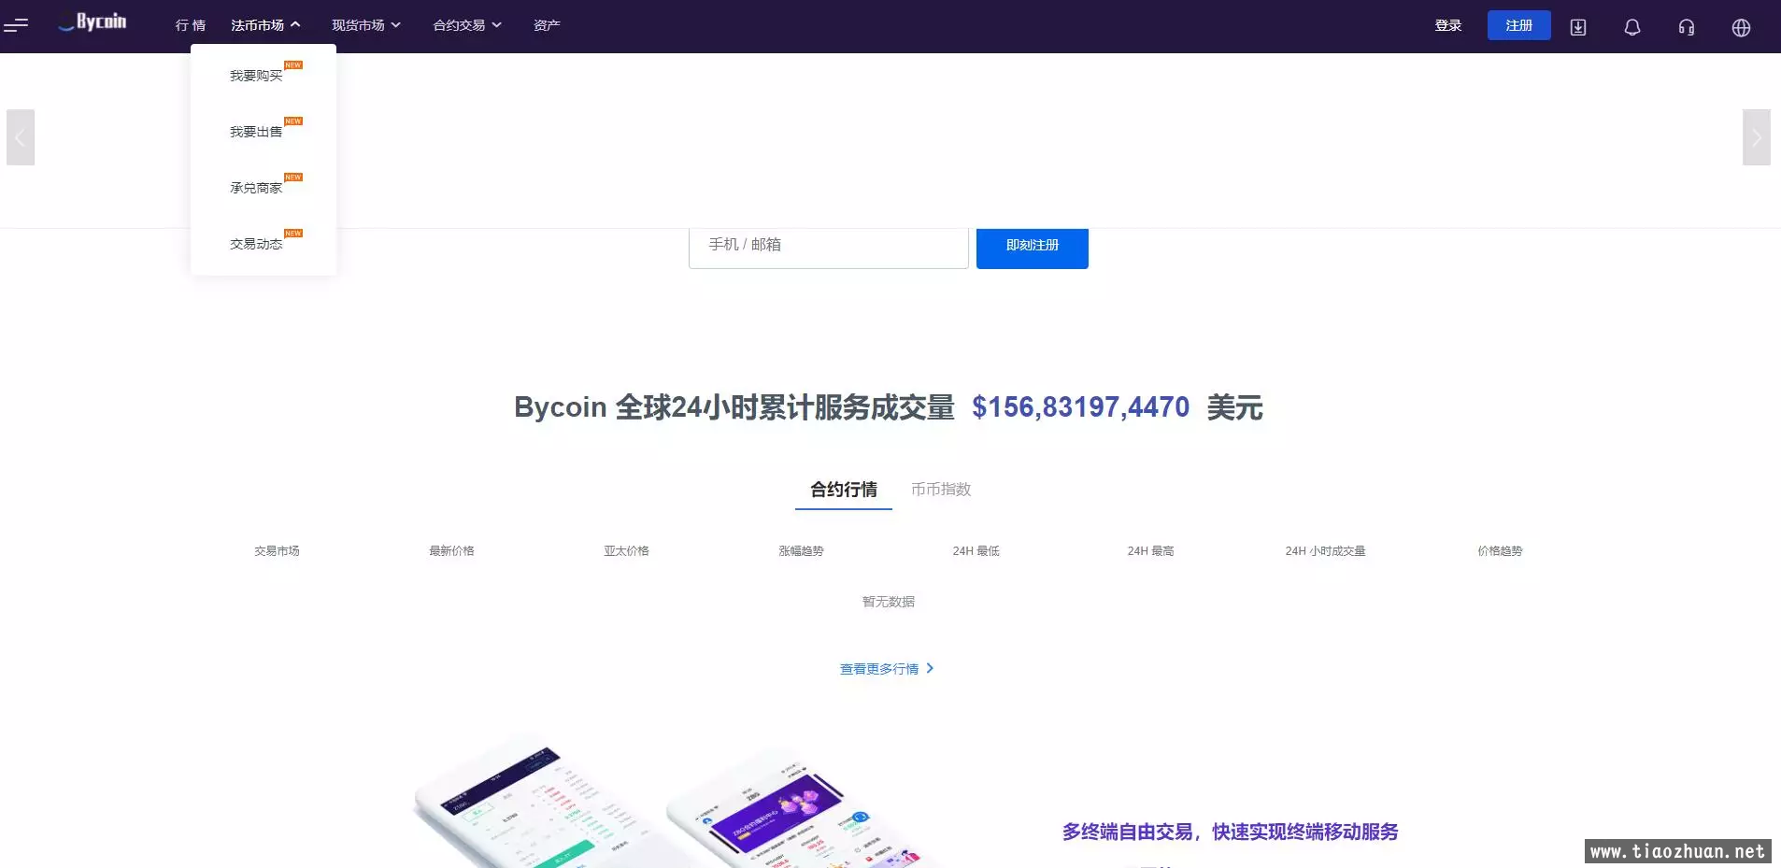This screenshot has width=1781, height=868.
Task: Open the language globe icon
Action: click(x=1741, y=27)
